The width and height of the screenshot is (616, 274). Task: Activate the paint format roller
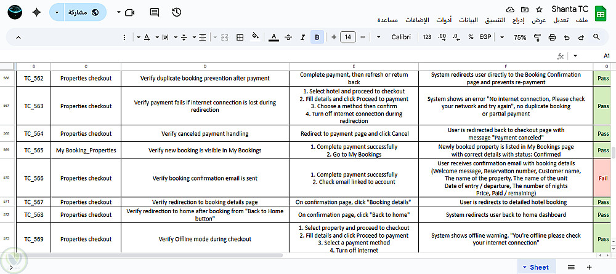click(537, 37)
